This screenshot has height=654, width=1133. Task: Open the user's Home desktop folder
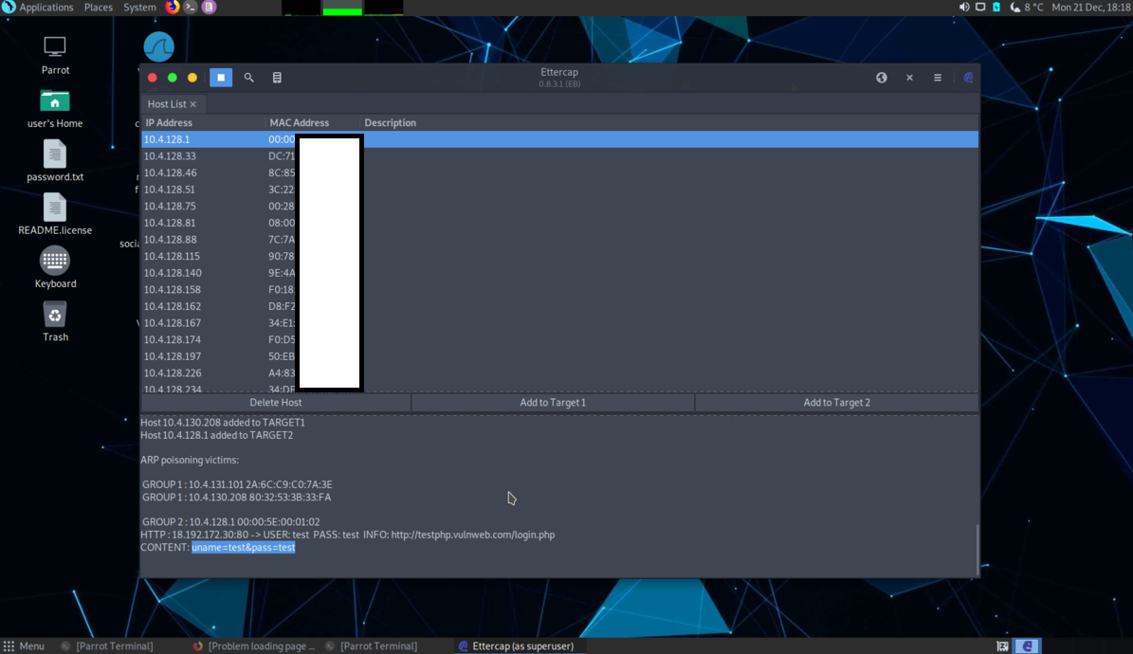coord(55,108)
